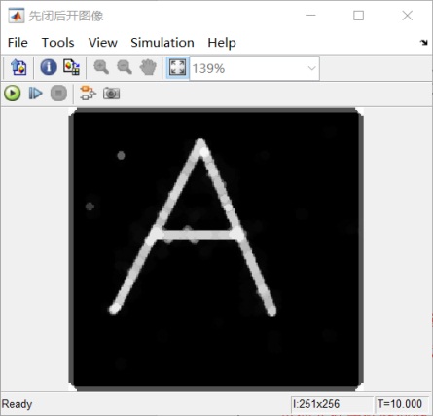The height and width of the screenshot is (416, 433).
Task: Open the Tools menu
Action: 57,43
